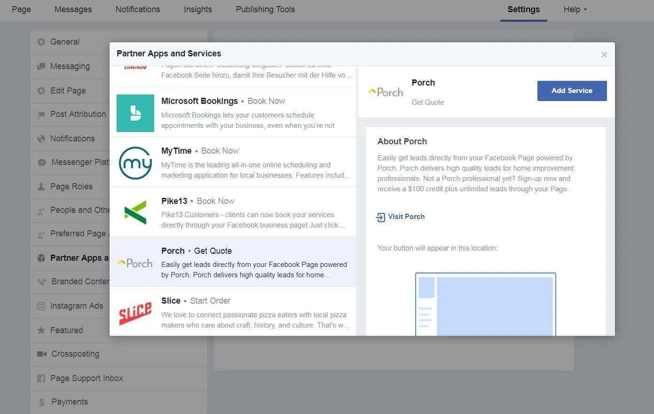Click the Pike13 green logo
Screen dimensions: 654x414
point(135,213)
